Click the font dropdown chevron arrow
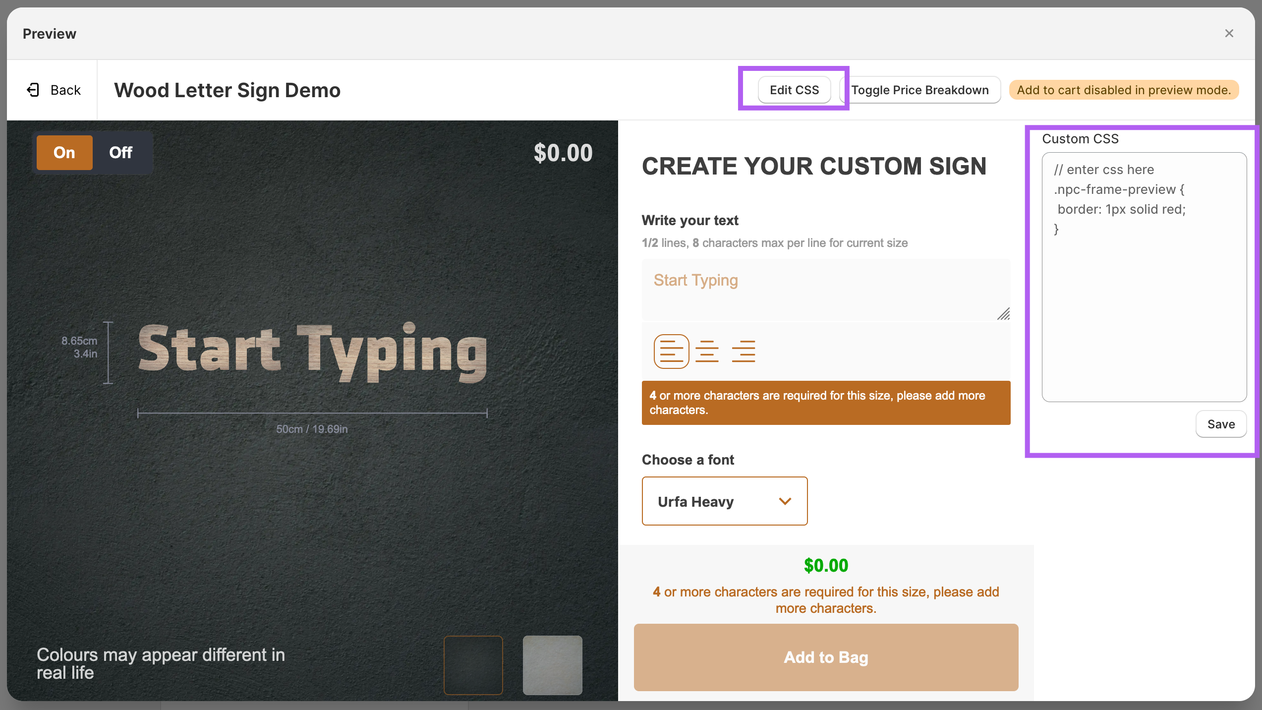Viewport: 1262px width, 710px height. [x=785, y=501]
